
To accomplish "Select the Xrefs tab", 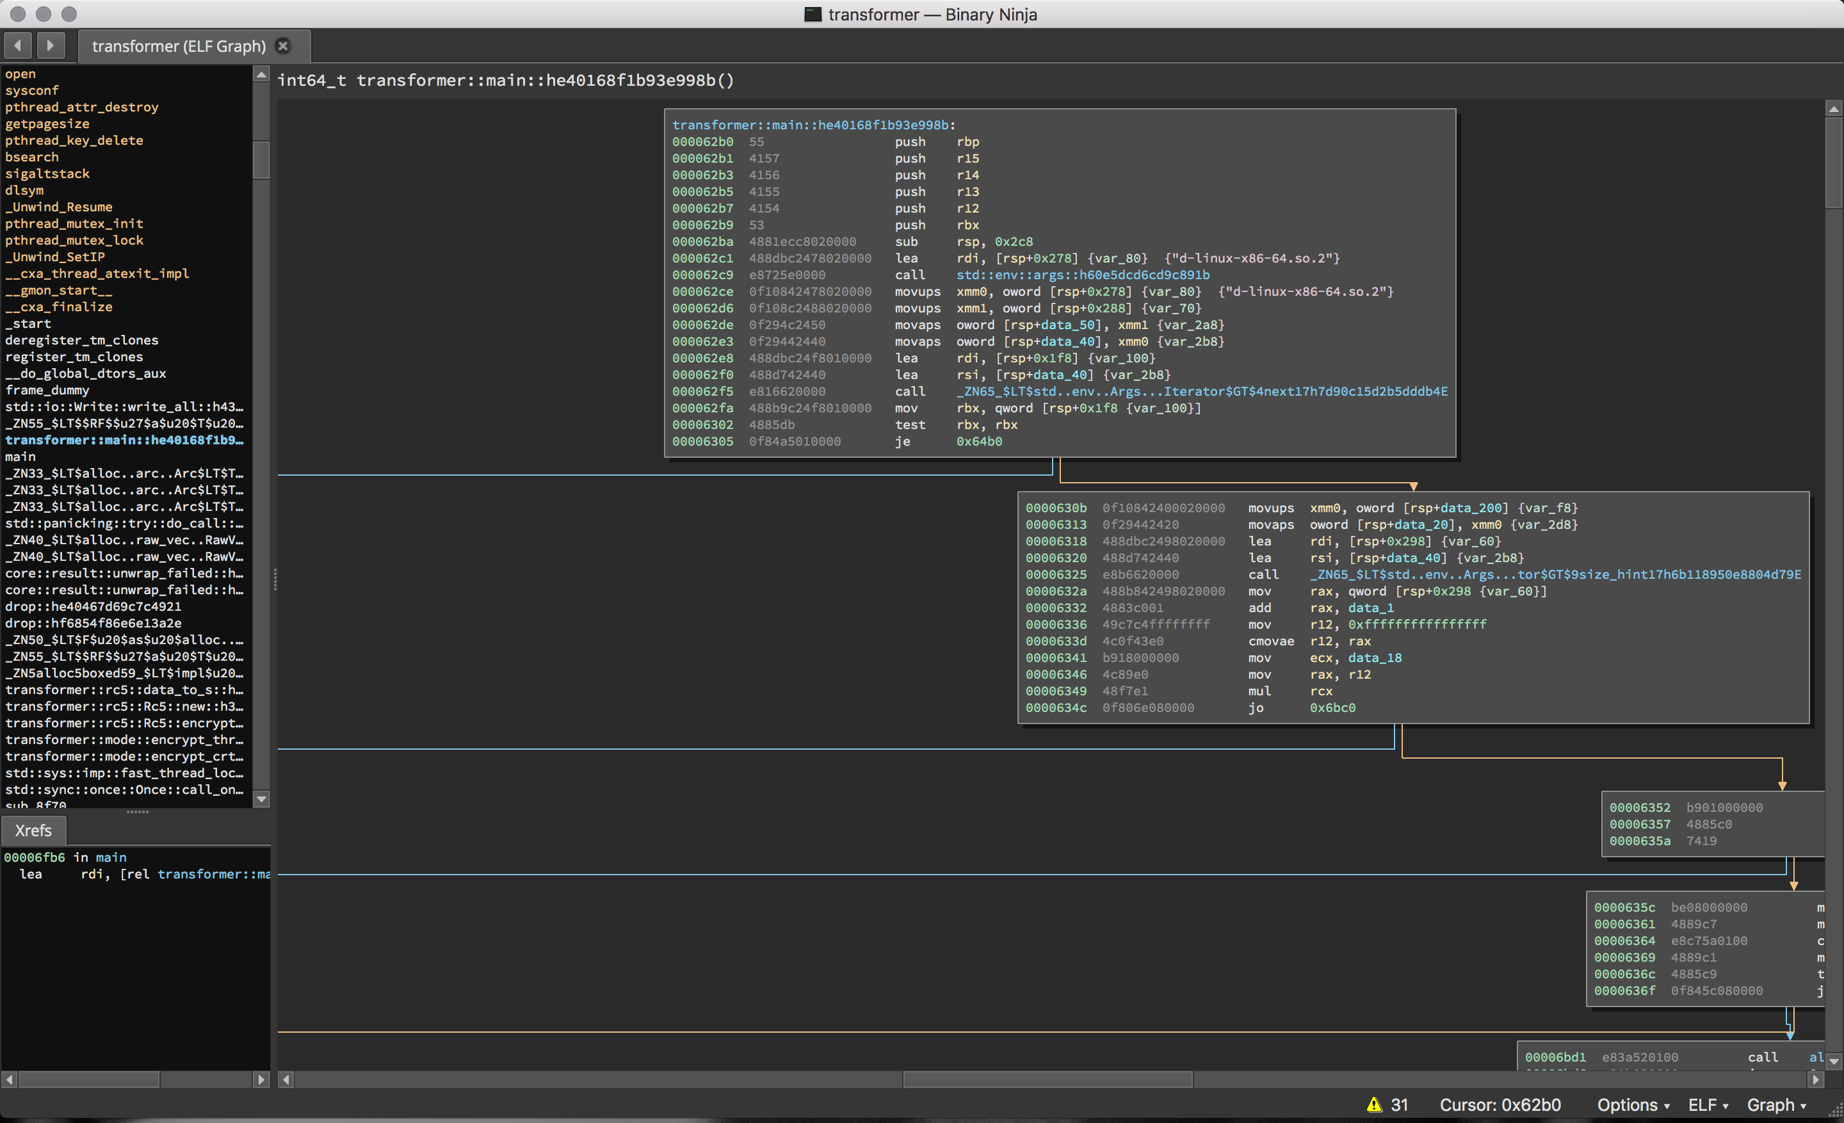I will point(33,830).
